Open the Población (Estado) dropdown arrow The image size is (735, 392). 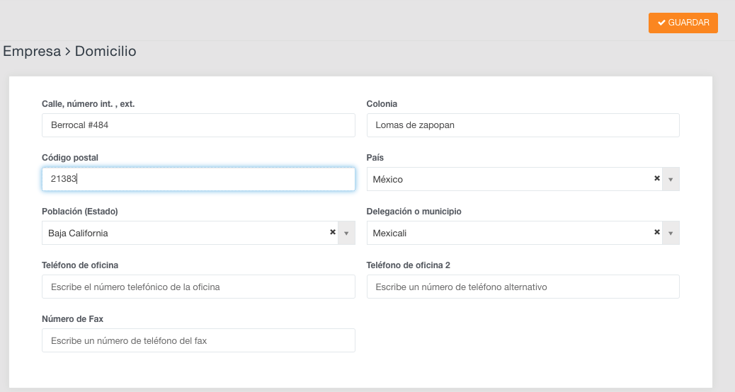[346, 233]
